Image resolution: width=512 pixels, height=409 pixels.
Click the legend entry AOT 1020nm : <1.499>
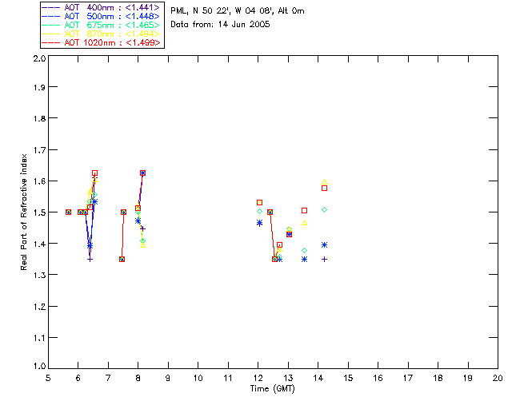101,42
